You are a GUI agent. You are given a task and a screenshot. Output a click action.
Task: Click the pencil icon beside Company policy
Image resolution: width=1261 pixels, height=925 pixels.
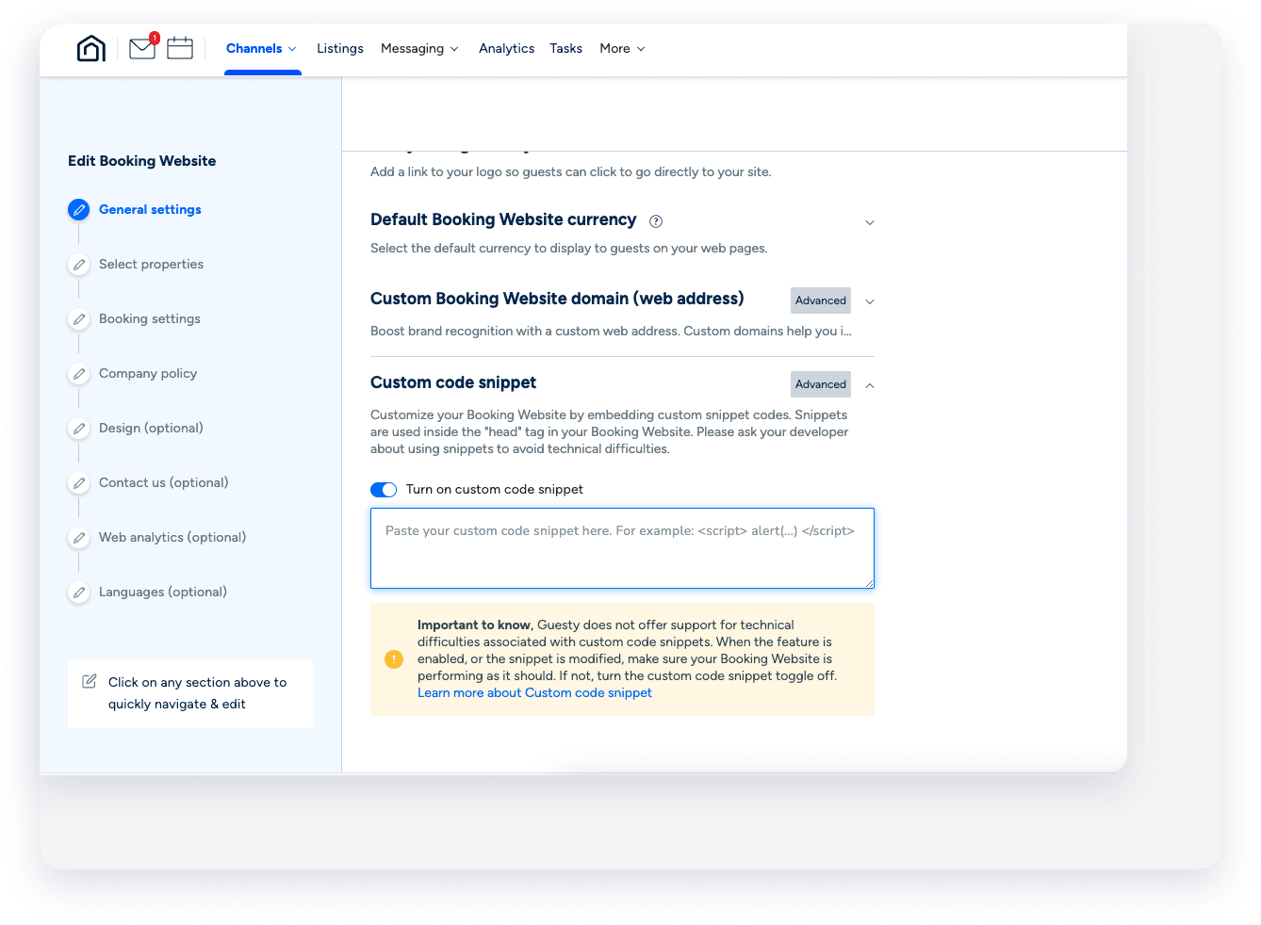point(79,374)
